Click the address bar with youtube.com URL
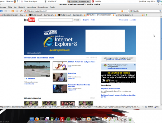Viewport: 162px width, 123px height. click(74, 11)
